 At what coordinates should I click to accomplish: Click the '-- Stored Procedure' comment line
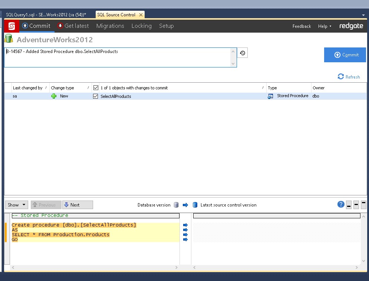40,215
